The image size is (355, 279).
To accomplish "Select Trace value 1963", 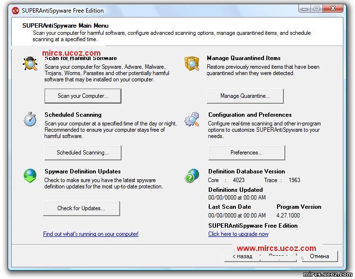I will (x=294, y=180).
